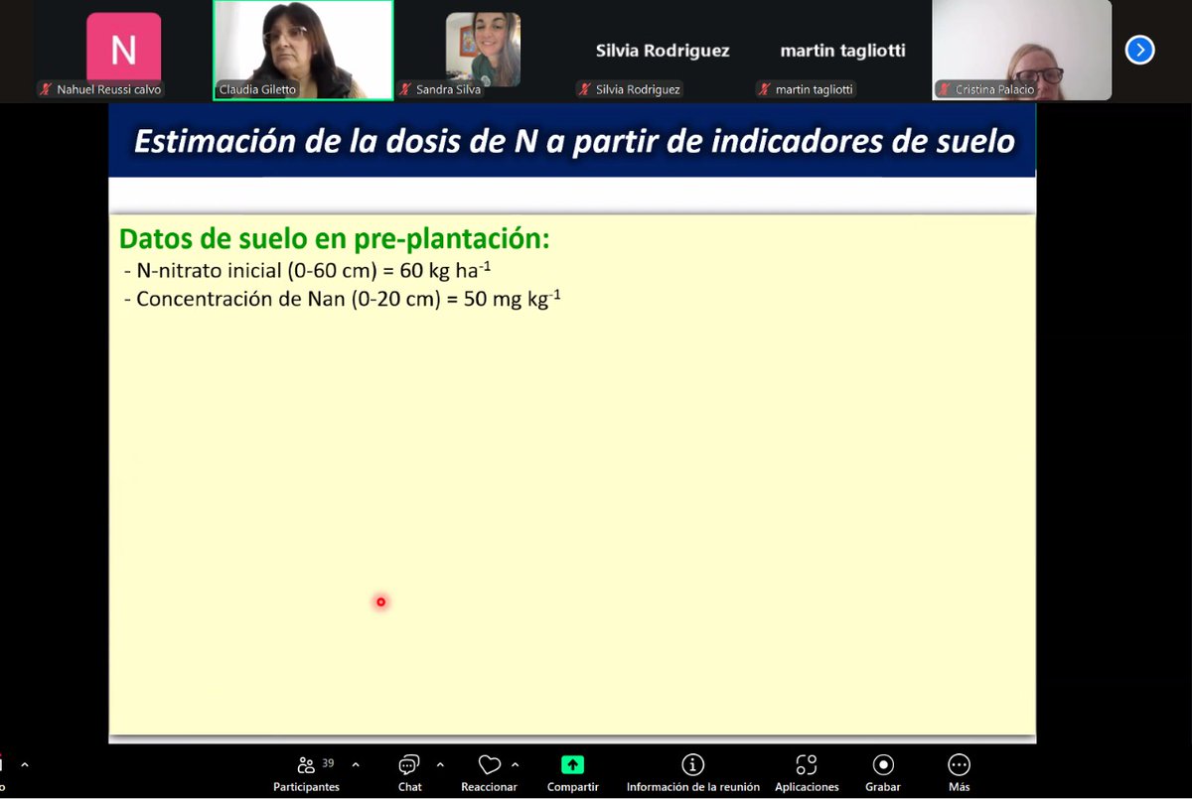Select Sandra Silva's video tile
The width and height of the screenshot is (1192, 799).
(483, 50)
